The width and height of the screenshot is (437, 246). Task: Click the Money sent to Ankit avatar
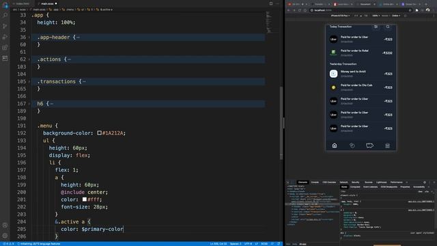(333, 74)
